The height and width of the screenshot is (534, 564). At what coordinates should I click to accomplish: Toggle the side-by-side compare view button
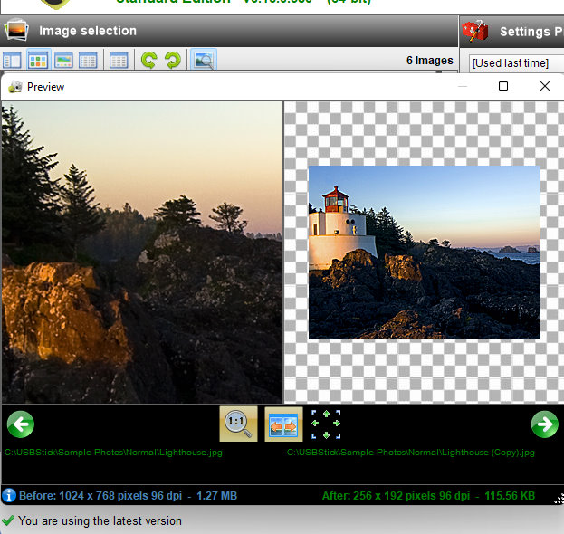283,424
